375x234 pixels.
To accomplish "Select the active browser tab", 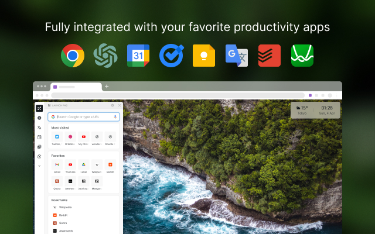I will pyautogui.click(x=76, y=87).
